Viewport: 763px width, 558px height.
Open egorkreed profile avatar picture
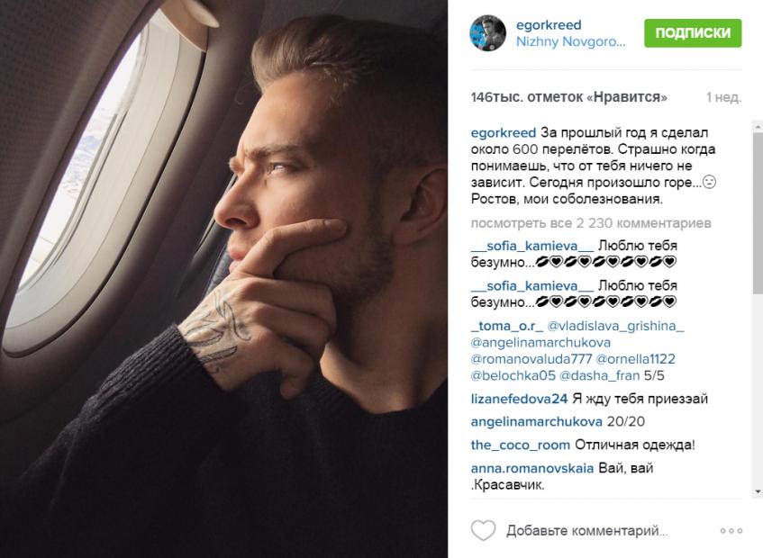(487, 32)
